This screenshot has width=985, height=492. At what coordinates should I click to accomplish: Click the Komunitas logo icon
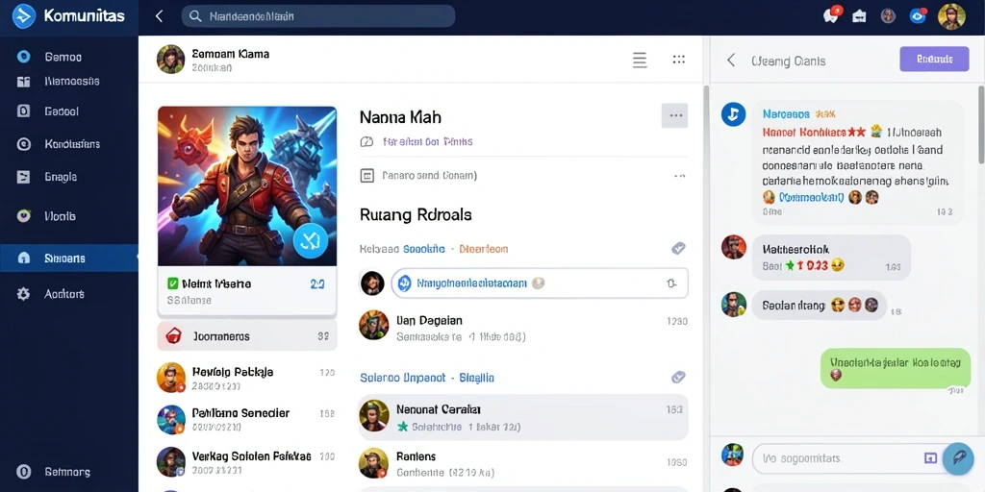tap(24, 16)
